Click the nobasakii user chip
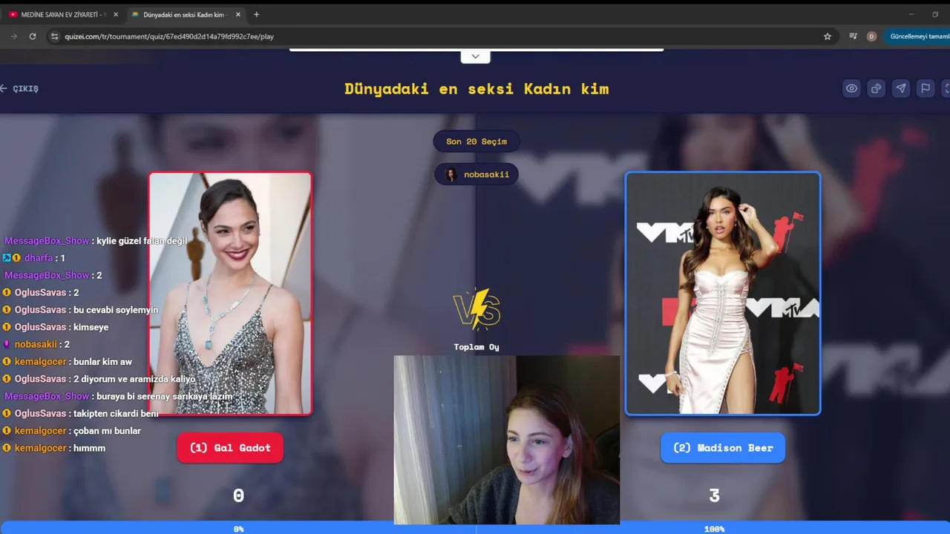Screen dimensions: 950x534 coord(476,174)
